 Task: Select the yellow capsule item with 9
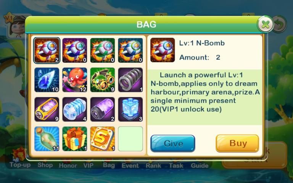47,109
